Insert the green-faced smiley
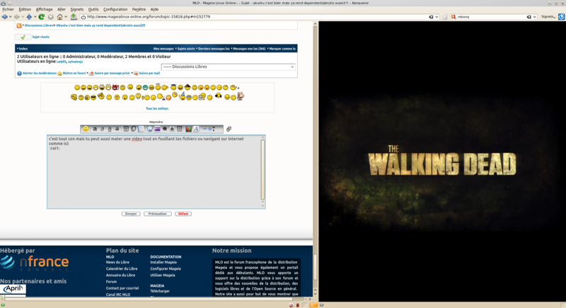This screenshot has height=308, width=566. pyautogui.click(x=145, y=87)
